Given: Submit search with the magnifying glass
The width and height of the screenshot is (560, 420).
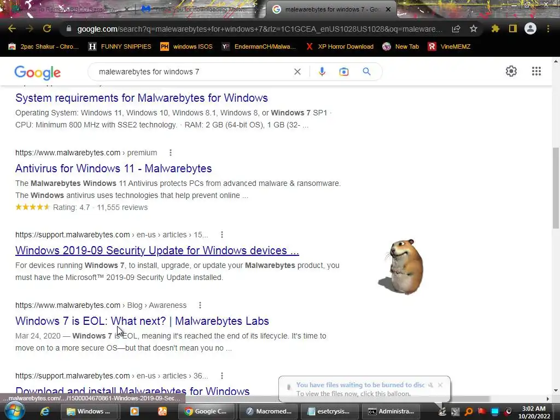Looking at the screenshot, I should (366, 72).
